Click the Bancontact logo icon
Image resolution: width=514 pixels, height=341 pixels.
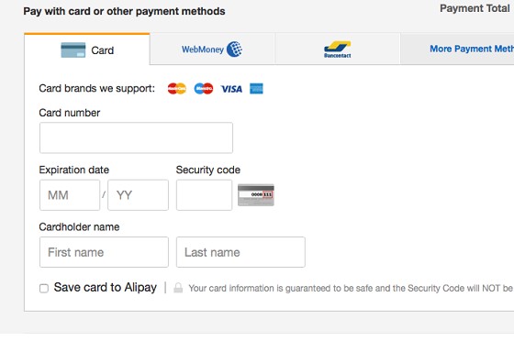(338, 49)
